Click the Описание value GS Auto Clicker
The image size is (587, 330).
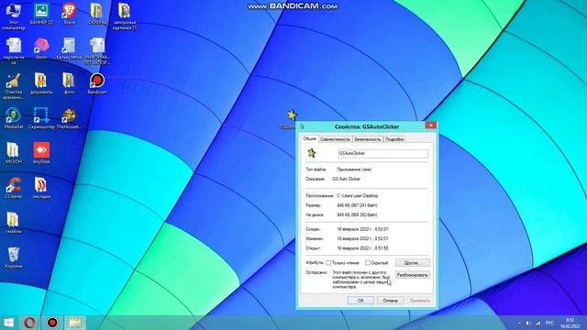347,179
